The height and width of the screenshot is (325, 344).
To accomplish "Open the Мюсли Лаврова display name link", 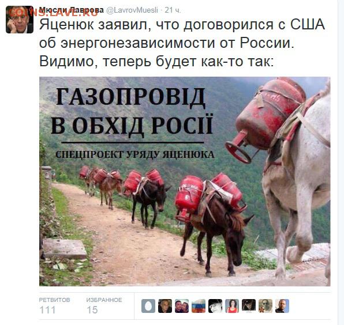I will point(72,10).
